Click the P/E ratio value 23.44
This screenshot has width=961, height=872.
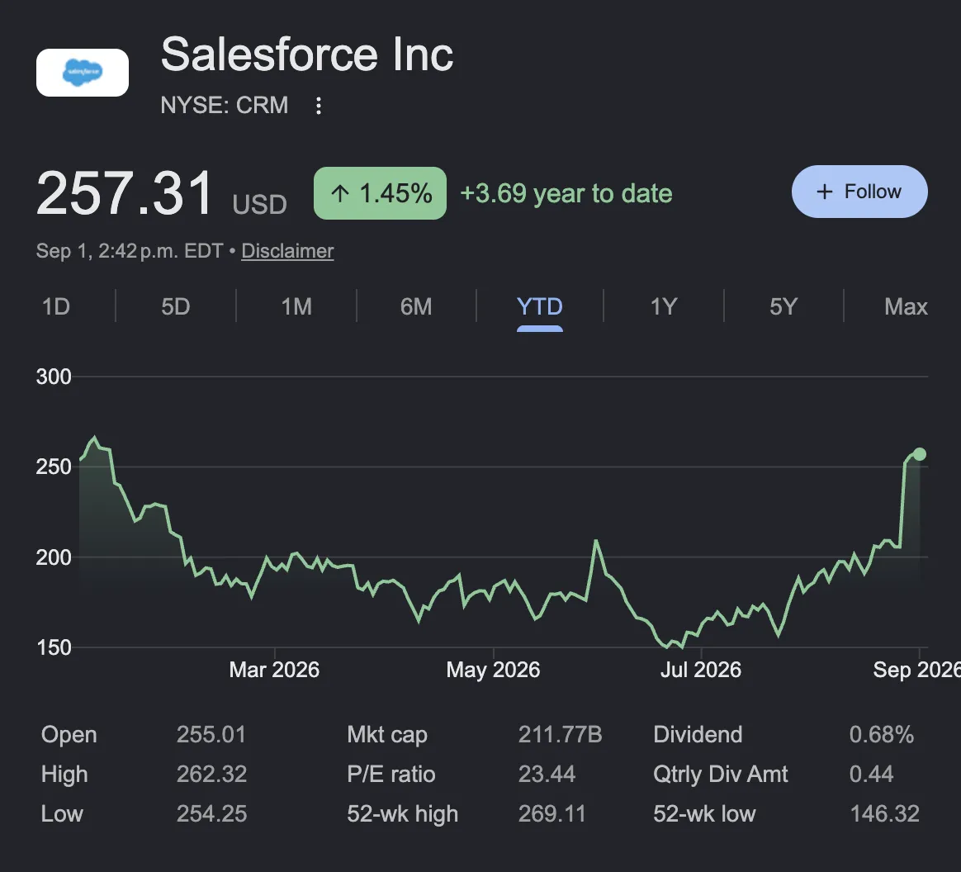point(547,774)
